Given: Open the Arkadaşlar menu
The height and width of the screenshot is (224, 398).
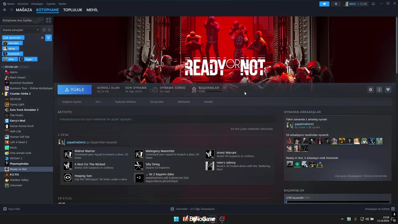Looking at the screenshot, I should [37, 4].
